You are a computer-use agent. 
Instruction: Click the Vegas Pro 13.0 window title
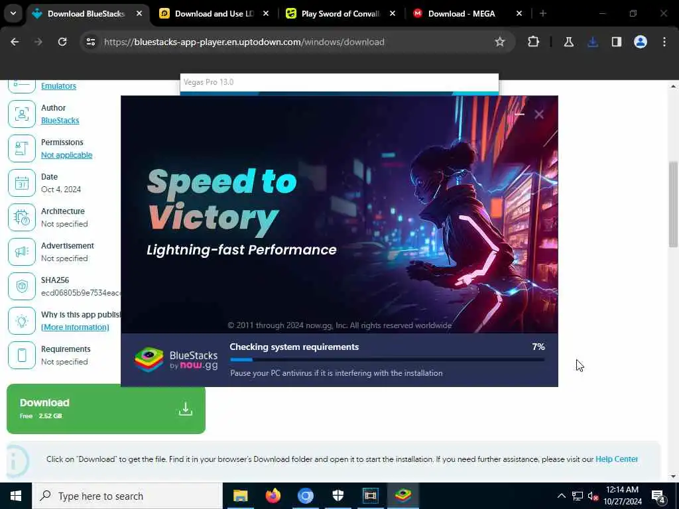click(208, 82)
